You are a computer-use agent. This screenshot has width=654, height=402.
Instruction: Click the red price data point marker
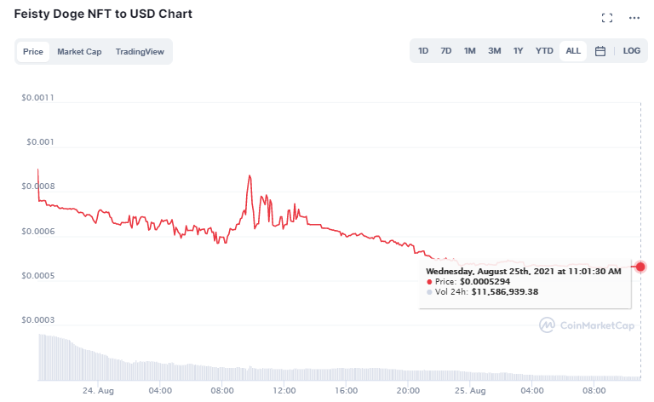[x=640, y=267]
